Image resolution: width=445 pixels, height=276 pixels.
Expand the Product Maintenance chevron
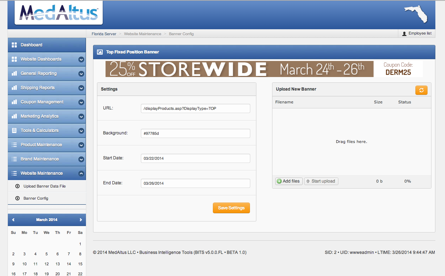click(81, 145)
